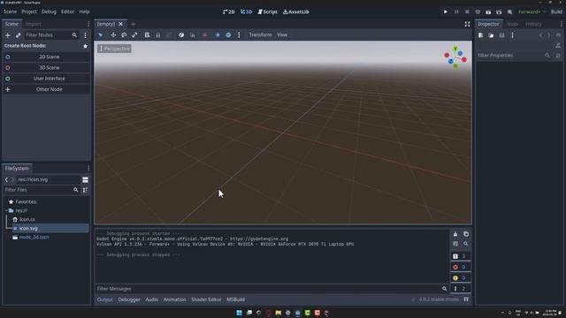Run the current scene clapper icon
Viewport: 566px width, 318px height.
pos(488,11)
